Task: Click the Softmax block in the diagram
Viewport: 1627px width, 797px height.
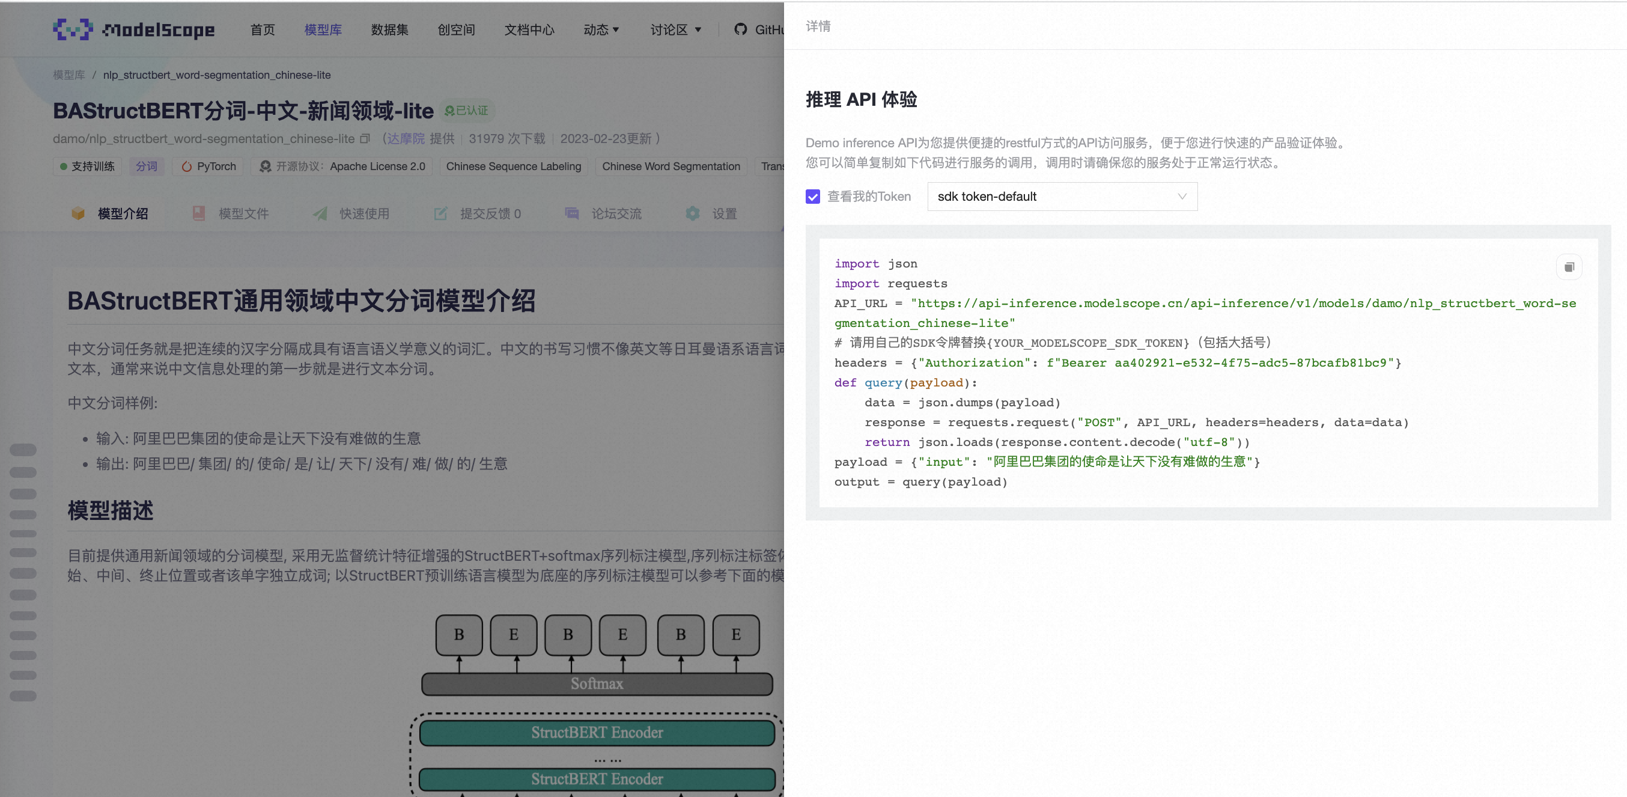Action: tap(597, 684)
